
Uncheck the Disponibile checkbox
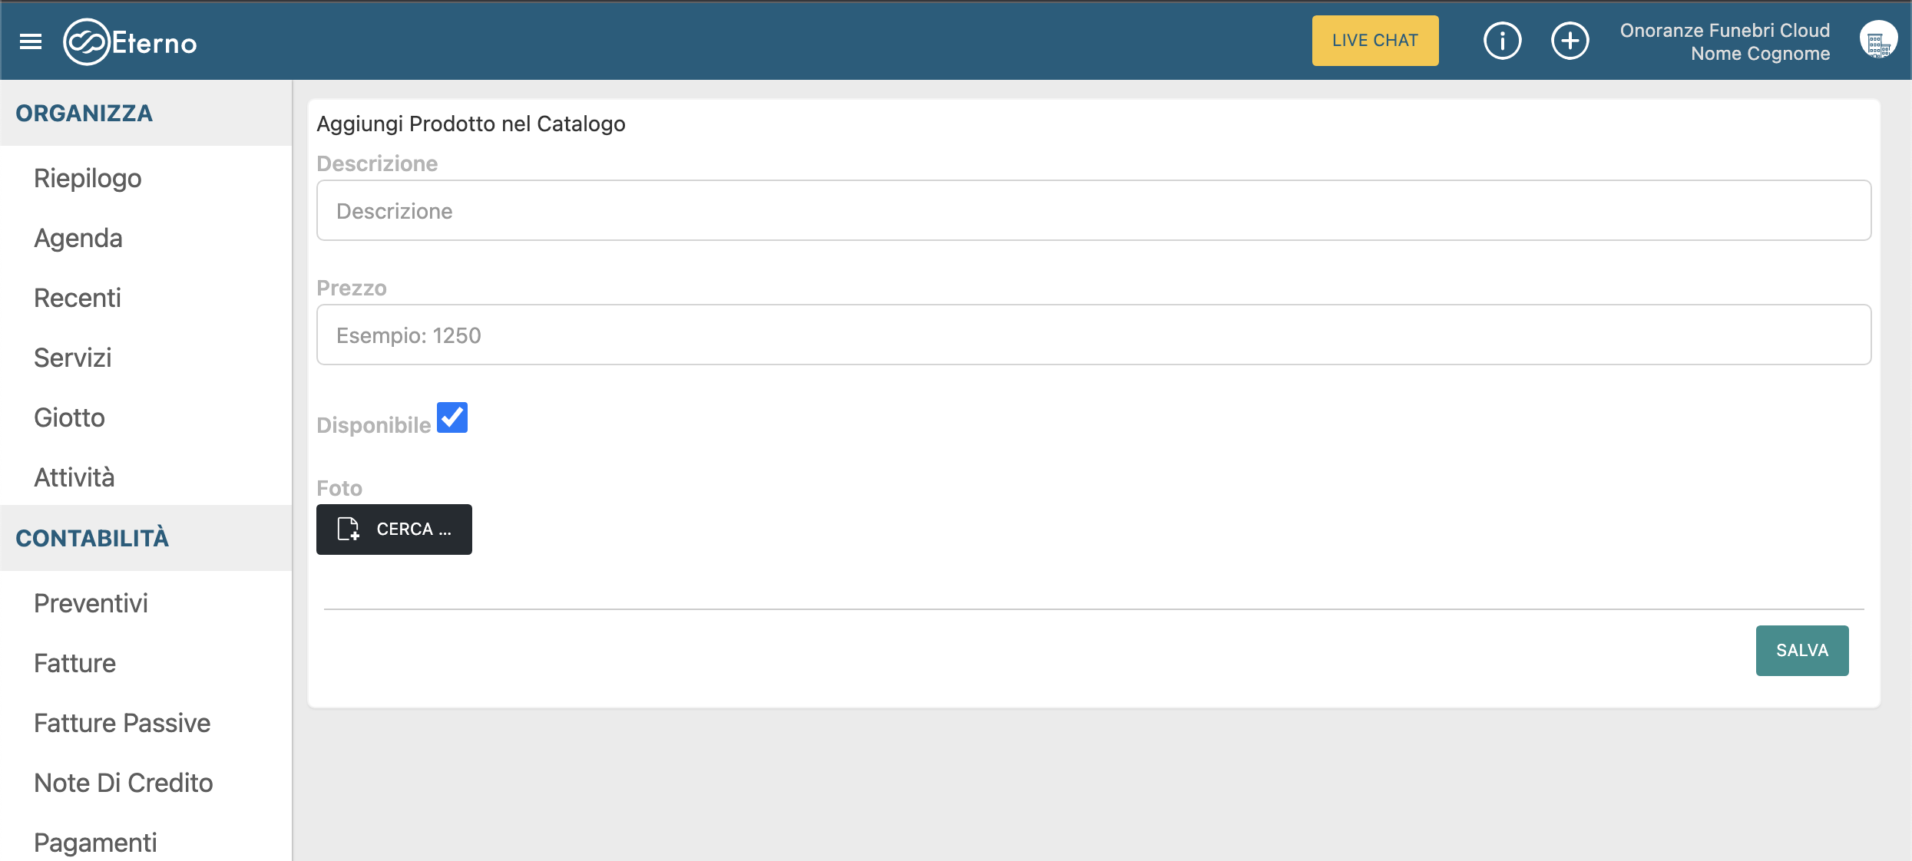(452, 418)
